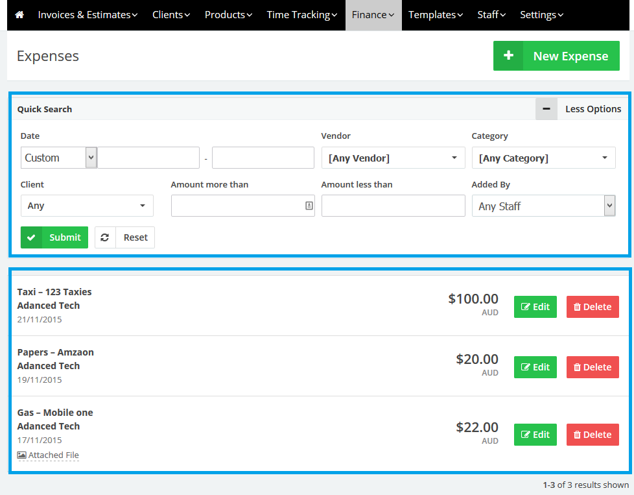Open the Finance menu
Viewport: 634px width, 495px height.
373,15
